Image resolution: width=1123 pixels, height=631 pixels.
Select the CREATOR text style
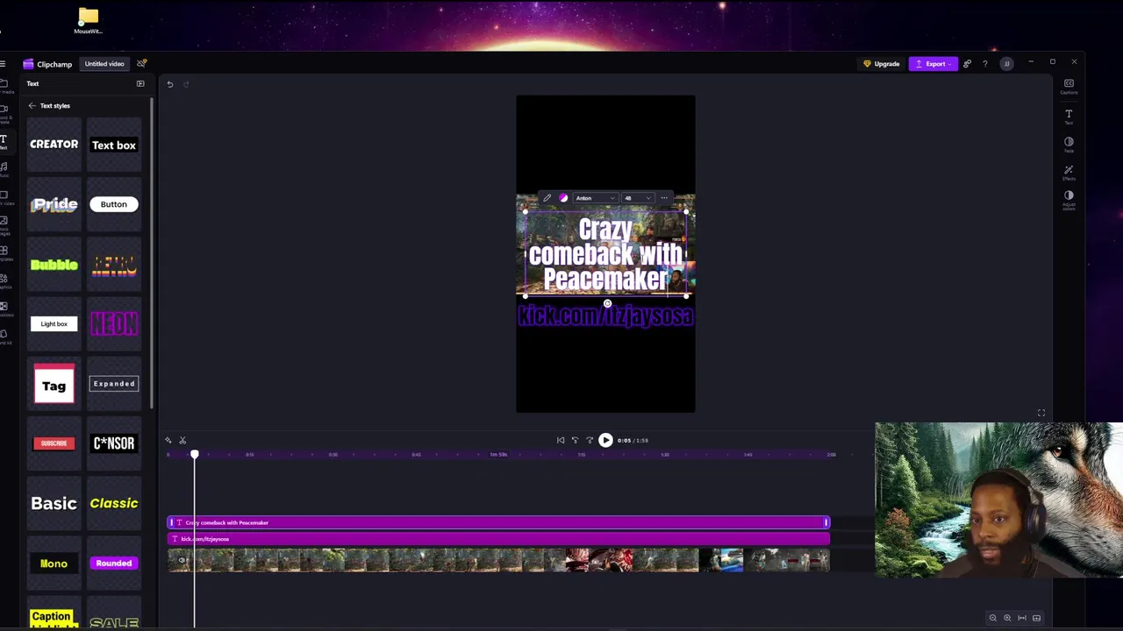54,145
